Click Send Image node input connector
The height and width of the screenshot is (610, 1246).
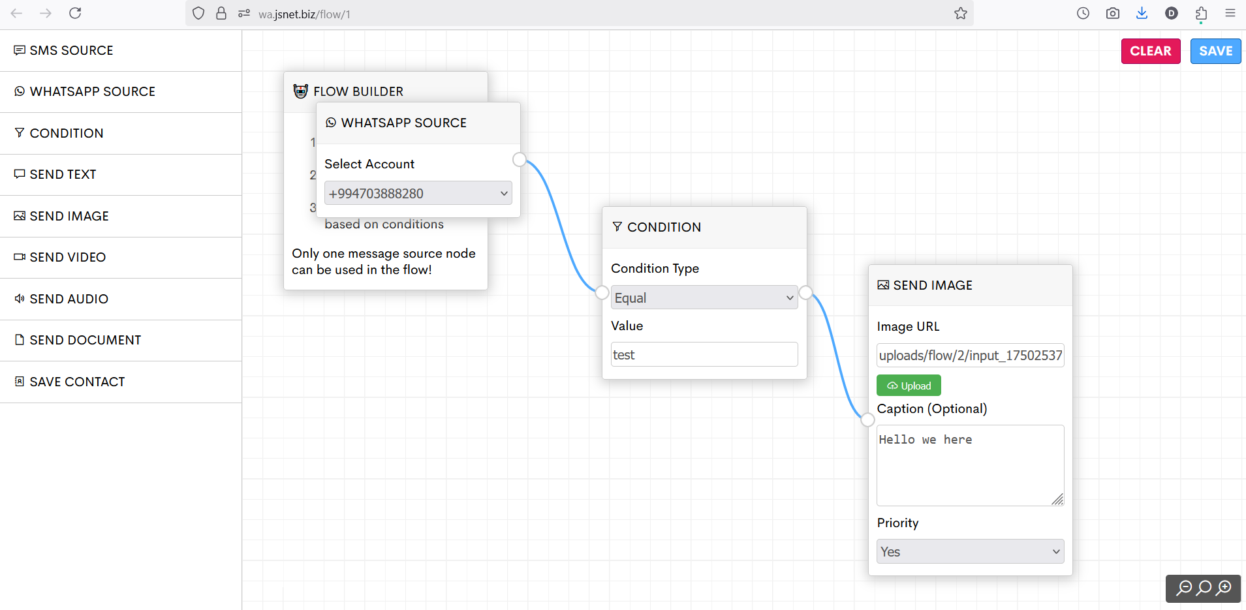867,419
